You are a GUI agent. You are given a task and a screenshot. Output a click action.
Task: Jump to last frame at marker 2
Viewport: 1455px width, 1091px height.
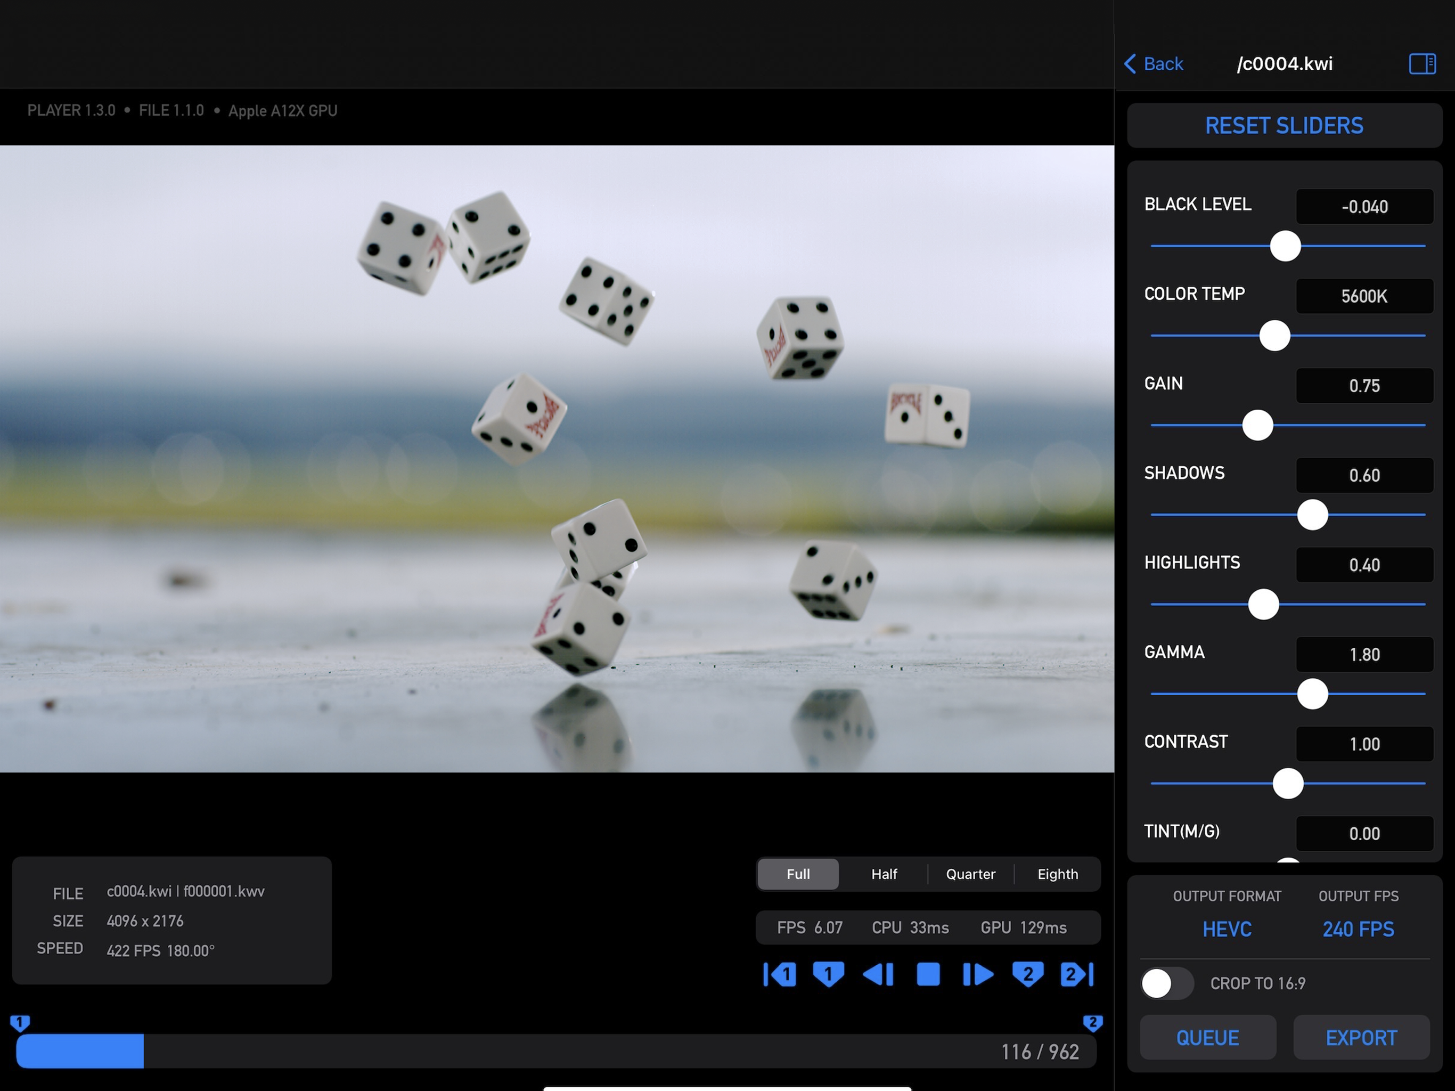coord(1077,974)
